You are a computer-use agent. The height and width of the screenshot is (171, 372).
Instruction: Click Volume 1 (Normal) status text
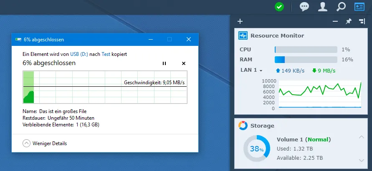pyautogui.click(x=304, y=139)
